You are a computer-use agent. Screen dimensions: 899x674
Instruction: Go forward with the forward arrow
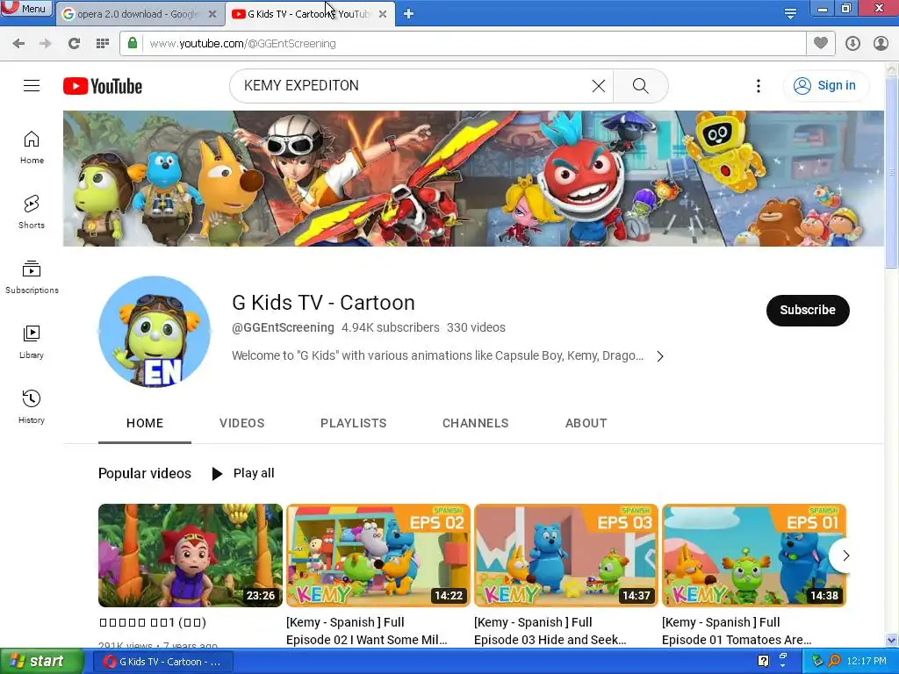[46, 44]
